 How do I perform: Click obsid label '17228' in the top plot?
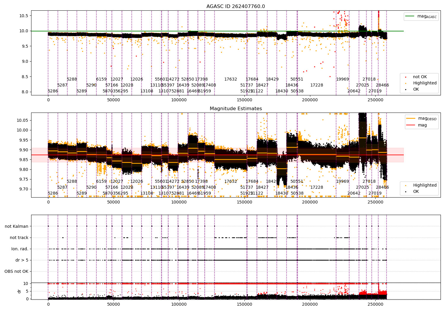(x=317, y=85)
